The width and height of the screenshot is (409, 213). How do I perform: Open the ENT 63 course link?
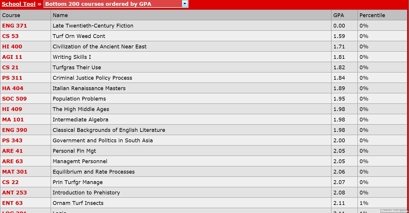(x=12, y=203)
